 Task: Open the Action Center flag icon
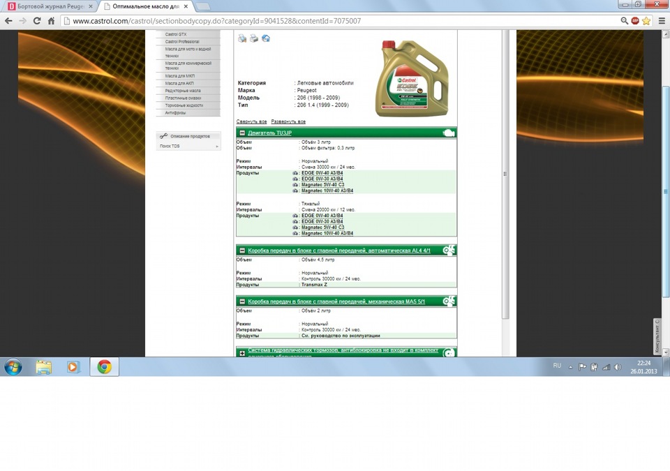tap(582, 367)
